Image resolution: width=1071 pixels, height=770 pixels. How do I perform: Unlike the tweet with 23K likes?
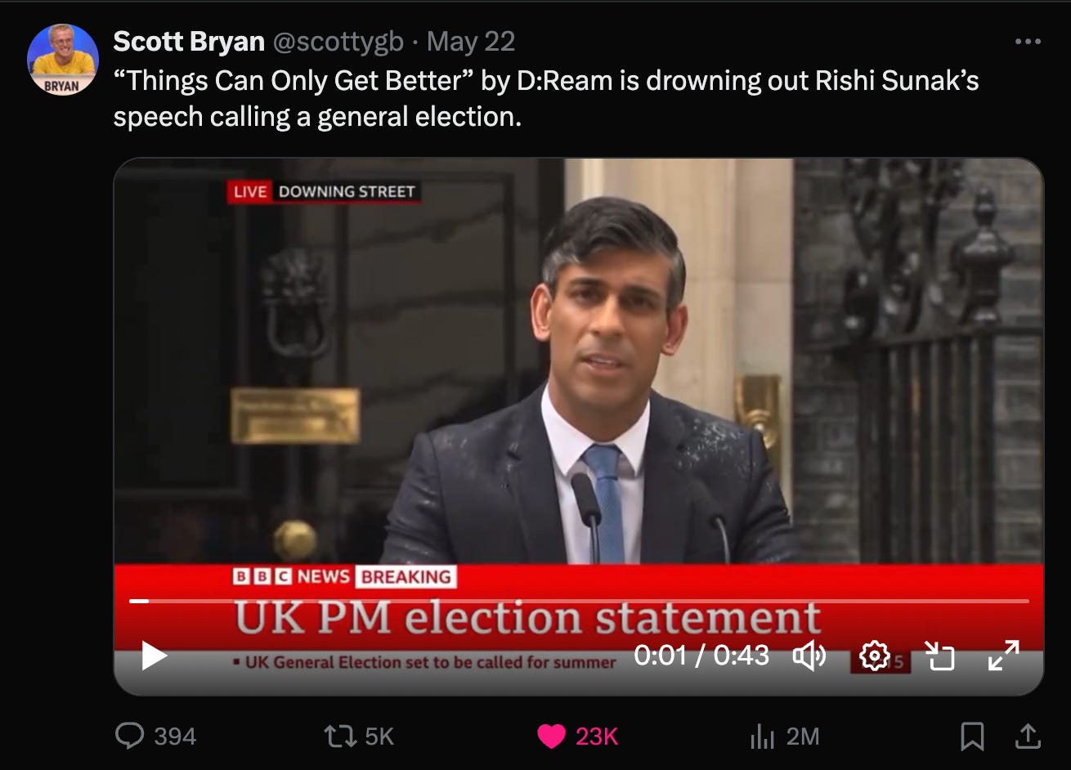point(577,736)
